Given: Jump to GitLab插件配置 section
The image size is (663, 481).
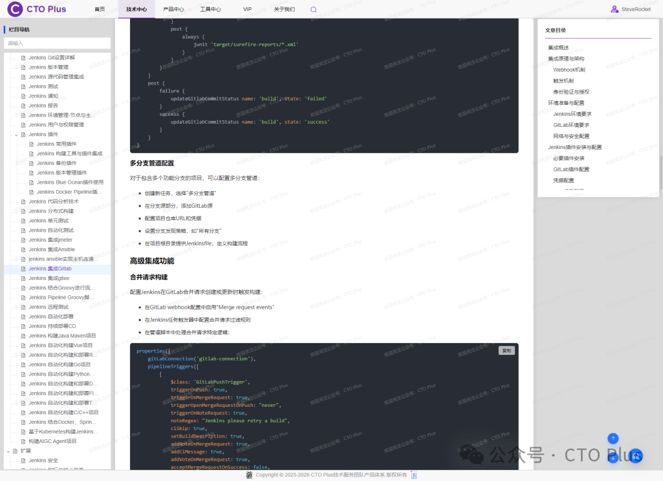Looking at the screenshot, I should click(571, 169).
